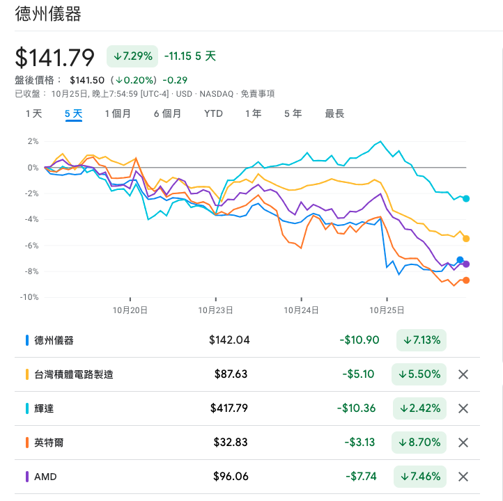Select the 5 天 range tab
This screenshot has width=503, height=501.
coord(73,113)
